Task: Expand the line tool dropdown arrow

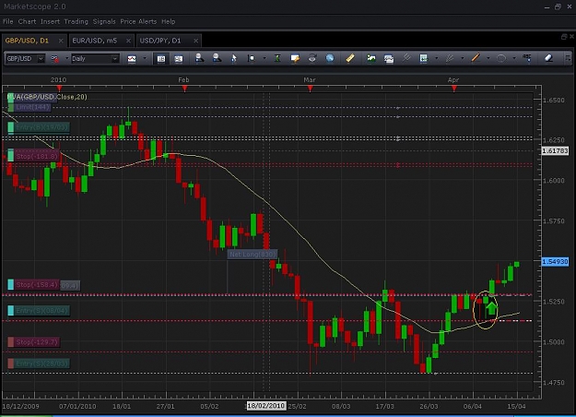Action: pos(488,58)
